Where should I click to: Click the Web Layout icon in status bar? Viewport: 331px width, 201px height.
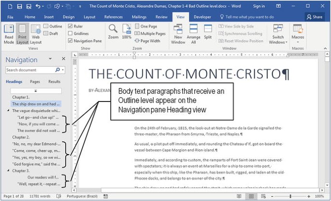[263, 196]
